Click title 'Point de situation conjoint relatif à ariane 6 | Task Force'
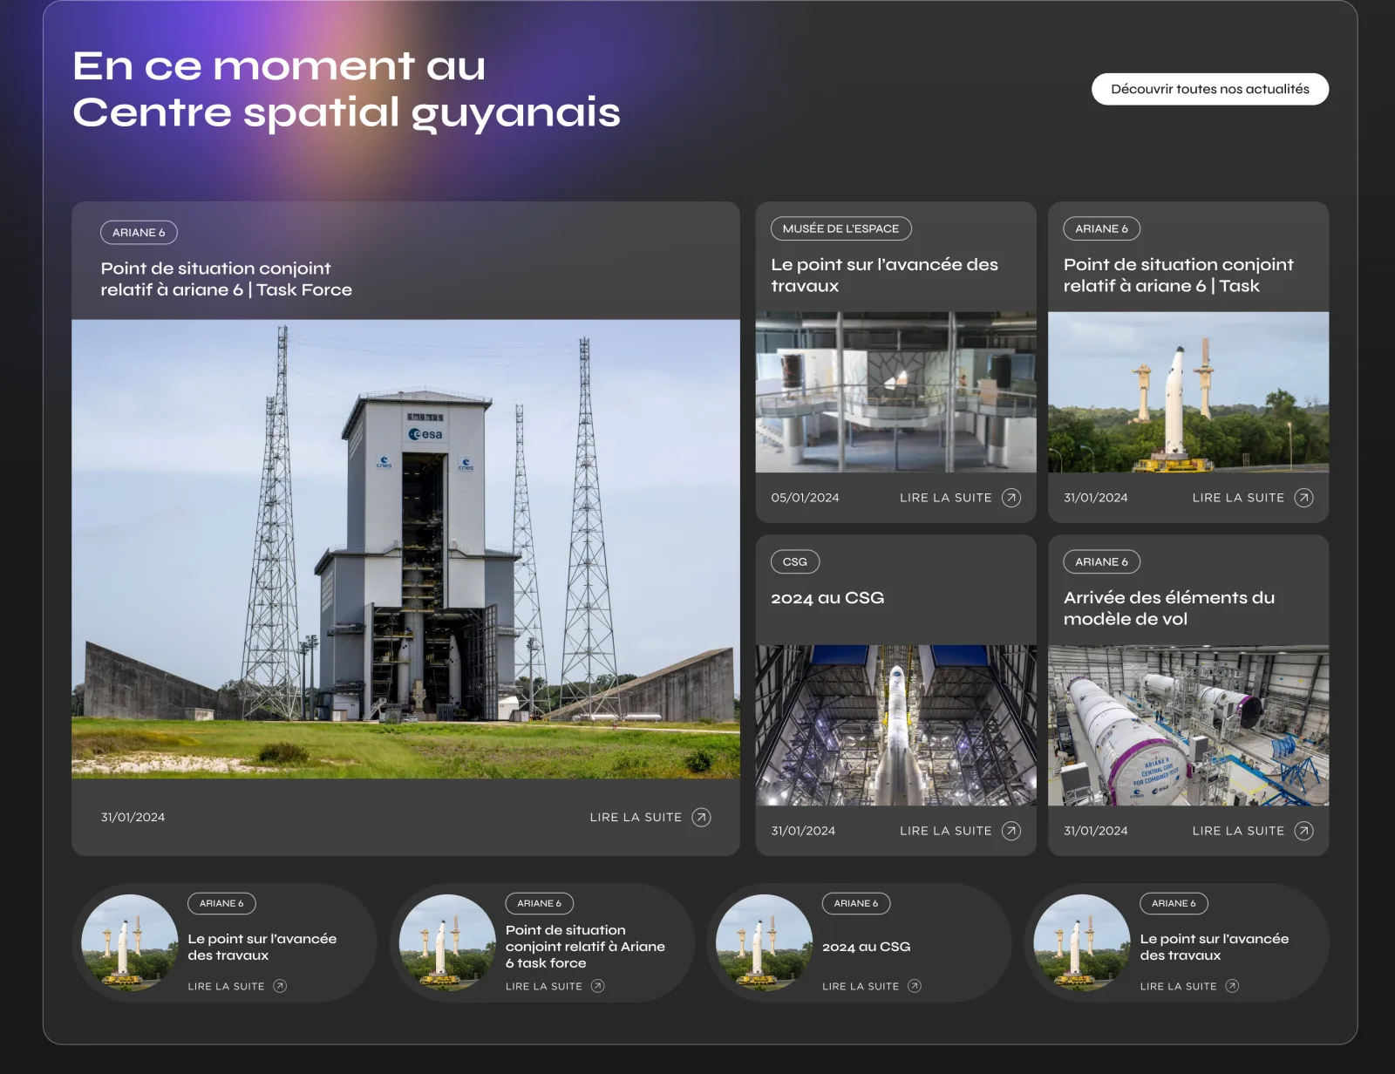This screenshot has width=1395, height=1074. coord(226,279)
